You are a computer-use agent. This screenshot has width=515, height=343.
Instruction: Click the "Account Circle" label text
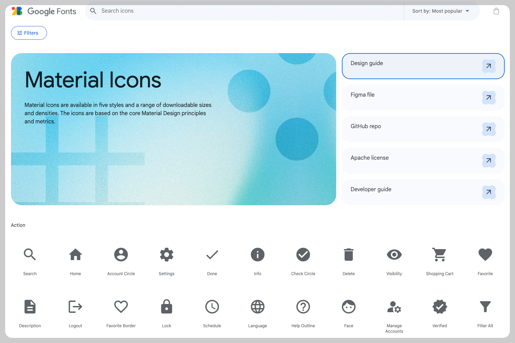coord(121,274)
